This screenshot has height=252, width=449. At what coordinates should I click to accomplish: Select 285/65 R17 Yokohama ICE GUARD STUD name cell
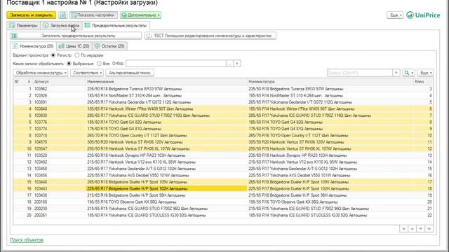click(x=166, y=115)
